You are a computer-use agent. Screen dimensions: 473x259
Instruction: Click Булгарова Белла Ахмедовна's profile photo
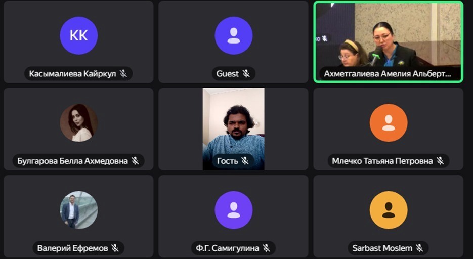point(79,123)
